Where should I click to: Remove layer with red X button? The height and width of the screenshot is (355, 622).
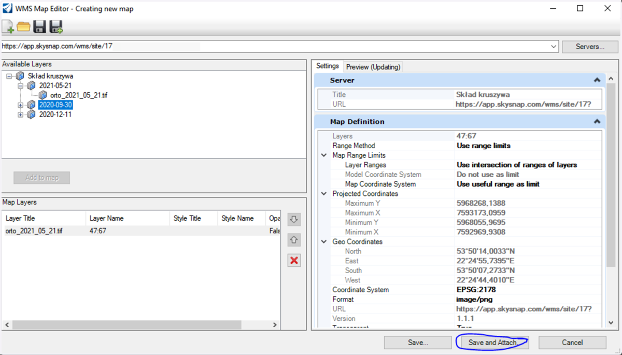294,260
